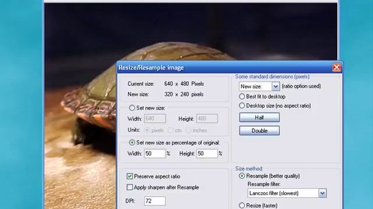Click the DPI input field
The height and width of the screenshot is (209, 373).
point(154,201)
